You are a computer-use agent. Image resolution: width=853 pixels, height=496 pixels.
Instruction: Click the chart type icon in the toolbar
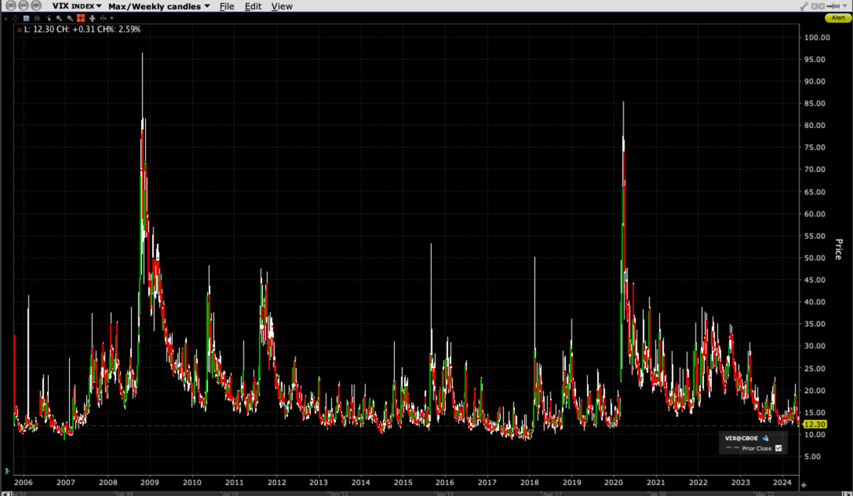pyautogui.click(x=26, y=18)
